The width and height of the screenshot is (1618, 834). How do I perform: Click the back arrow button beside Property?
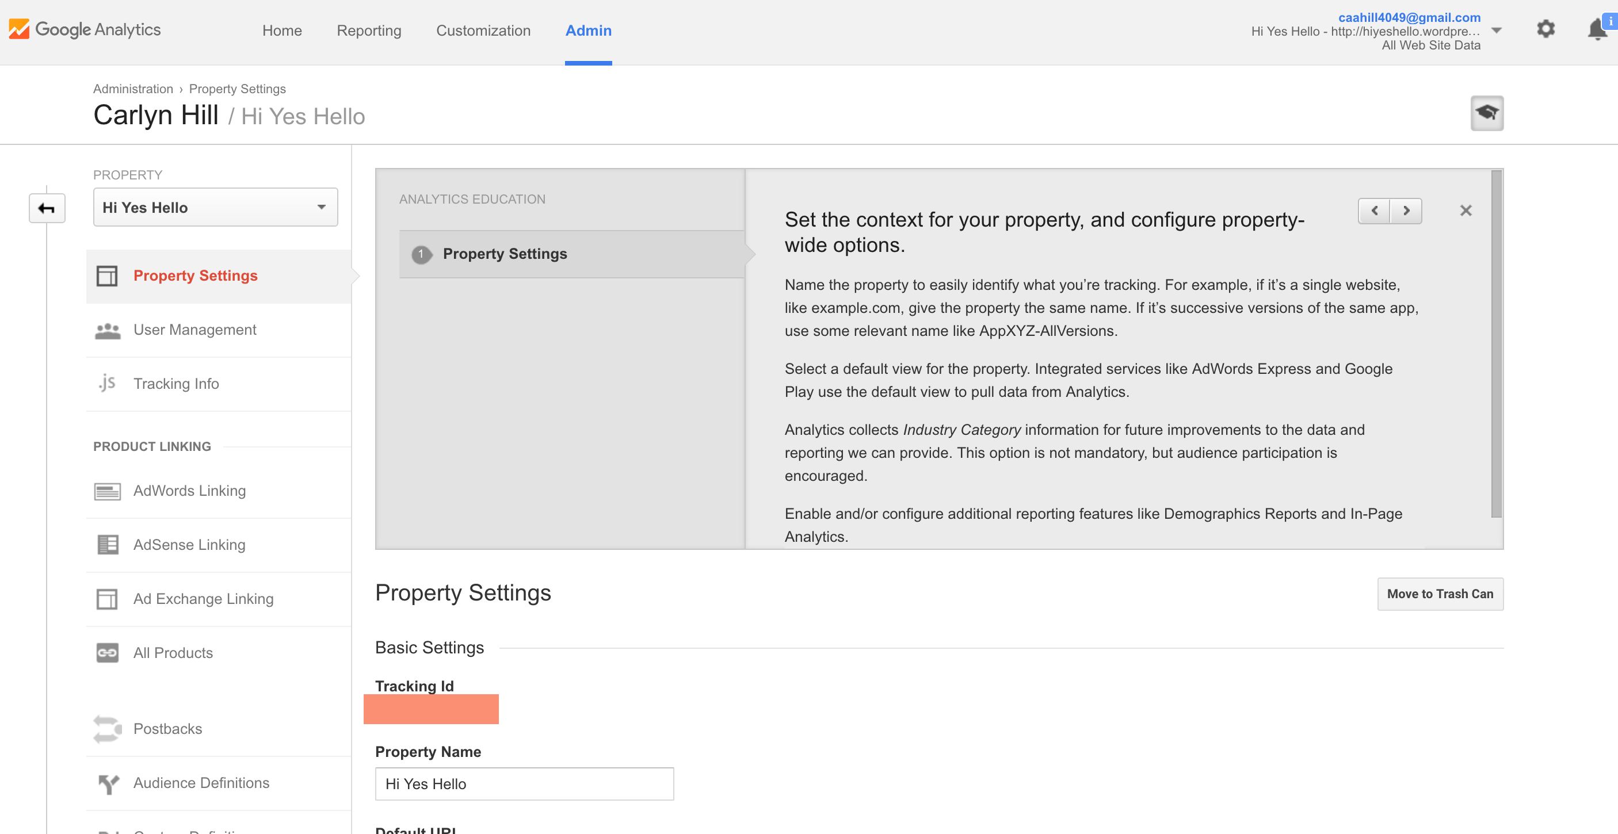[47, 208]
